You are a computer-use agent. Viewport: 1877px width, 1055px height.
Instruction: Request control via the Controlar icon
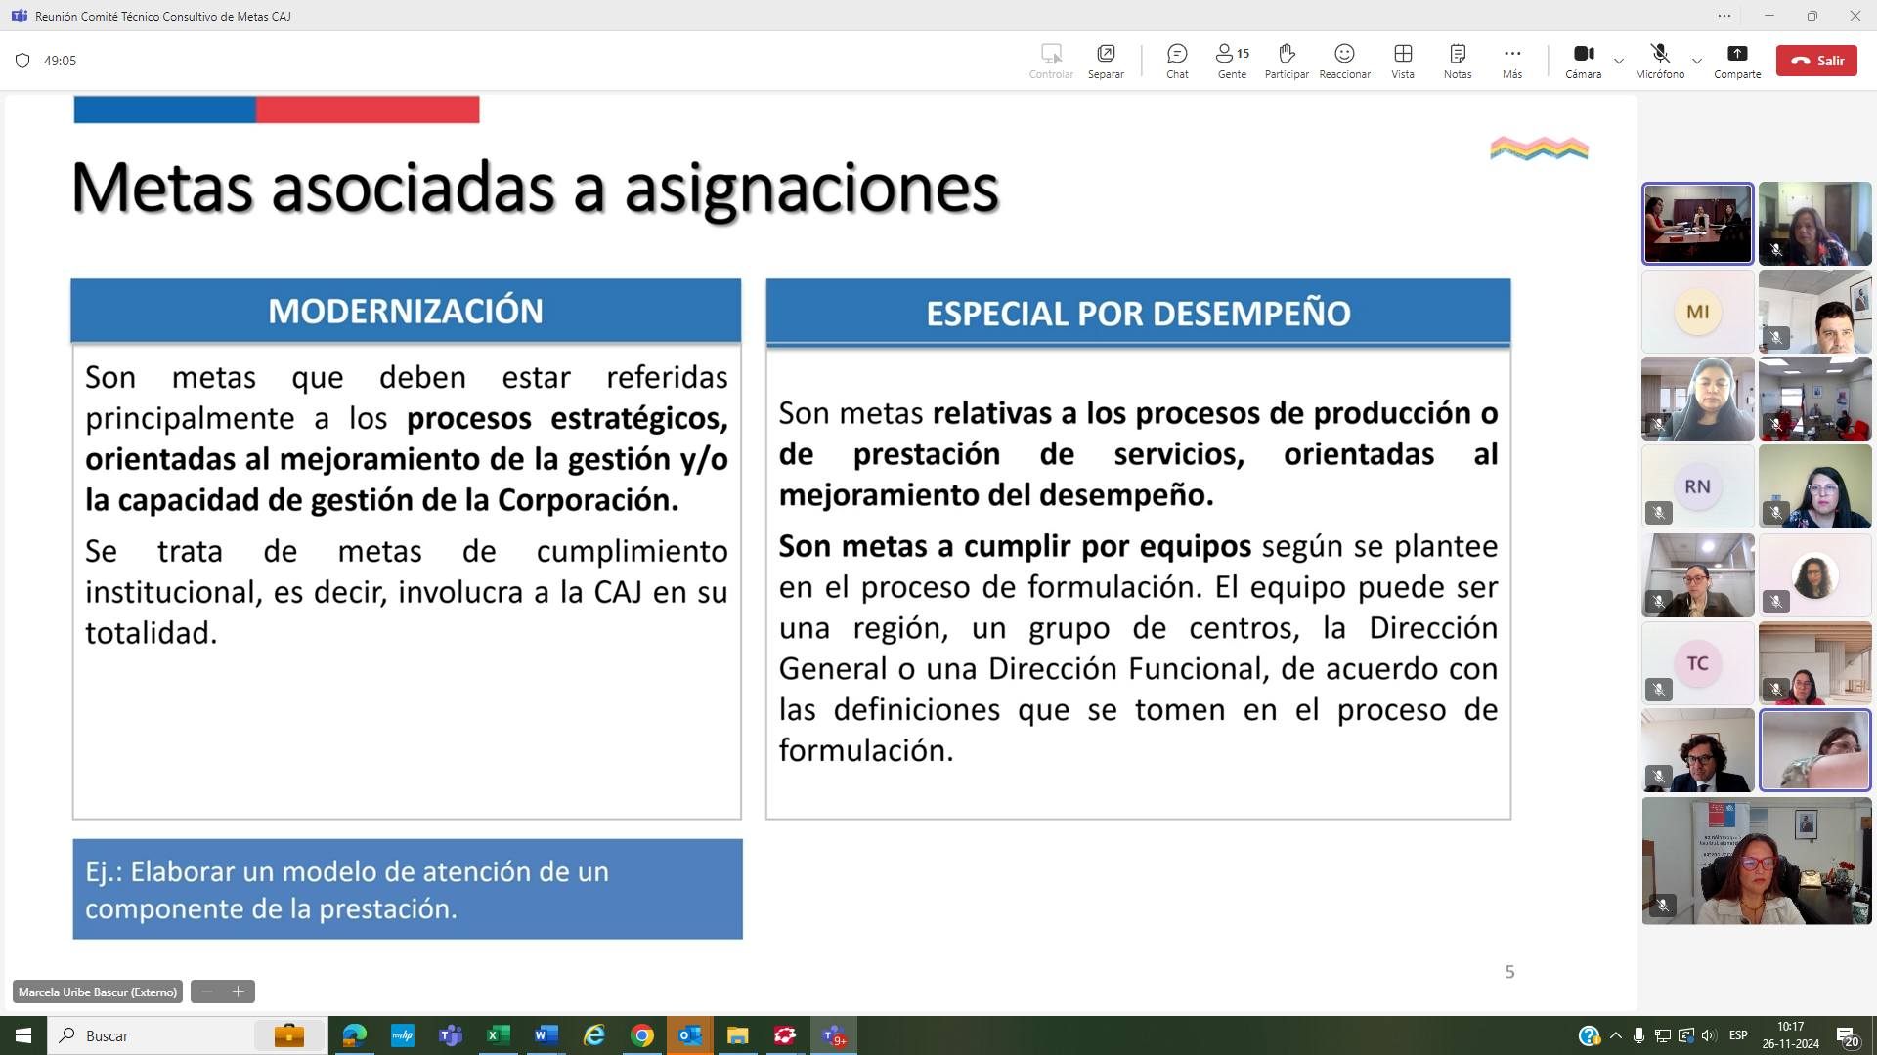click(x=1051, y=61)
